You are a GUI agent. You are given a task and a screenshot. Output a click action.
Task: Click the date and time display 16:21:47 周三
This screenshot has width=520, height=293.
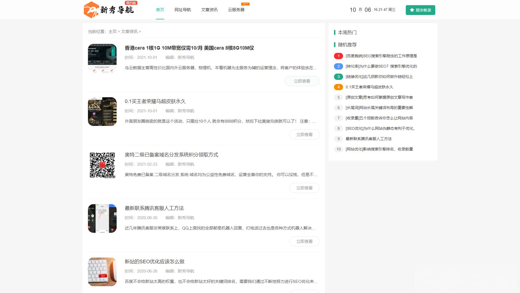(385, 10)
